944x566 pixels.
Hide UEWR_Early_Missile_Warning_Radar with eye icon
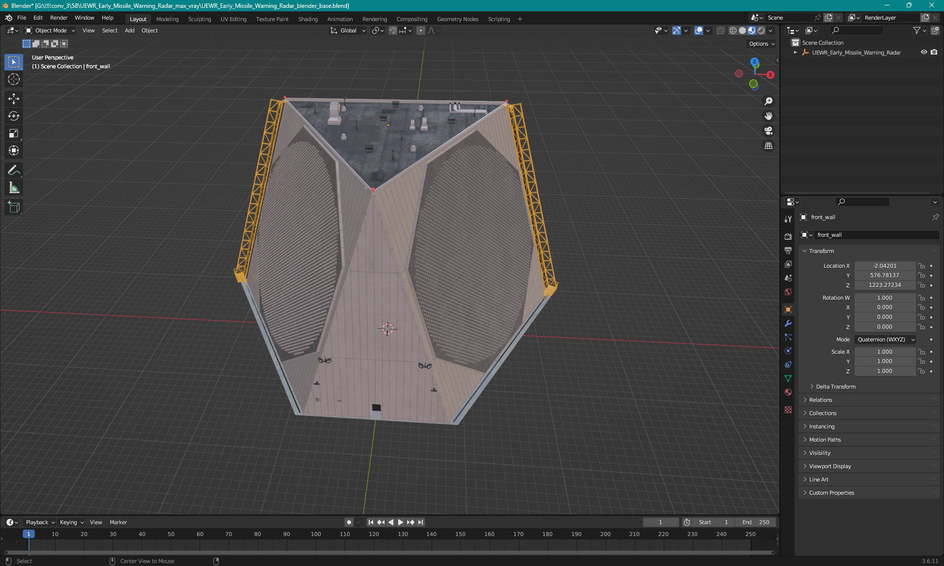(x=924, y=52)
